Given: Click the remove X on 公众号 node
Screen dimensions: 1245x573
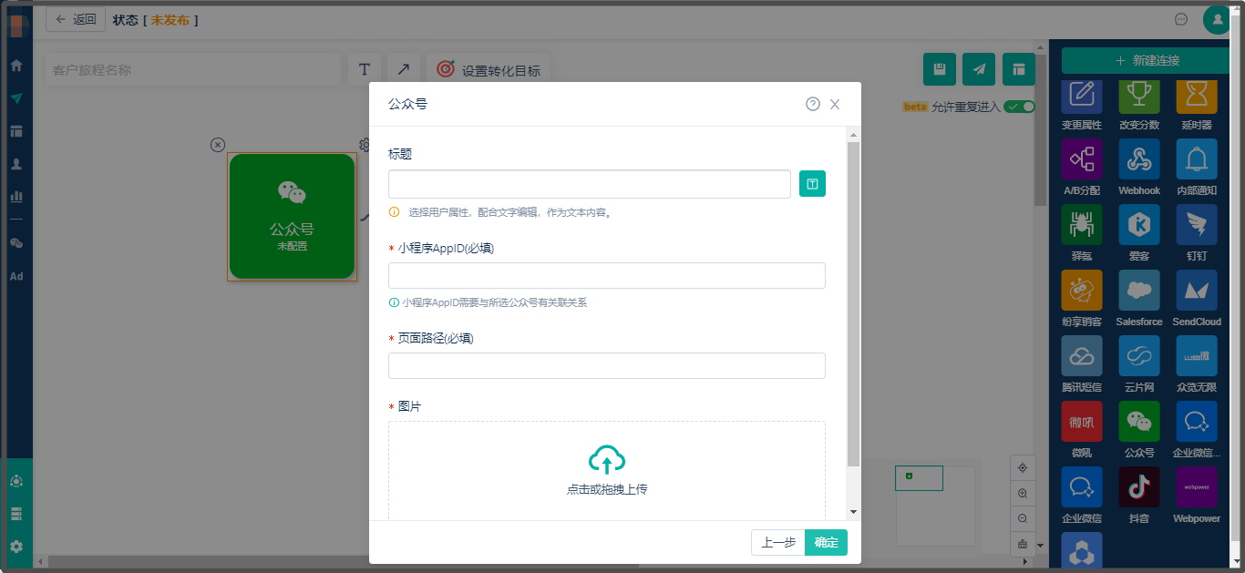Looking at the screenshot, I should click(217, 144).
